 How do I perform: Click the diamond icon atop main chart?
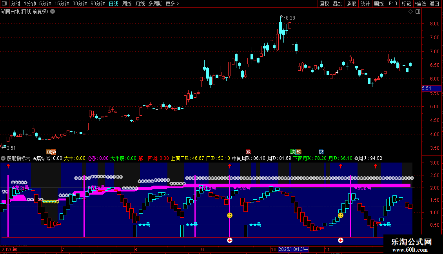[x=410, y=12]
